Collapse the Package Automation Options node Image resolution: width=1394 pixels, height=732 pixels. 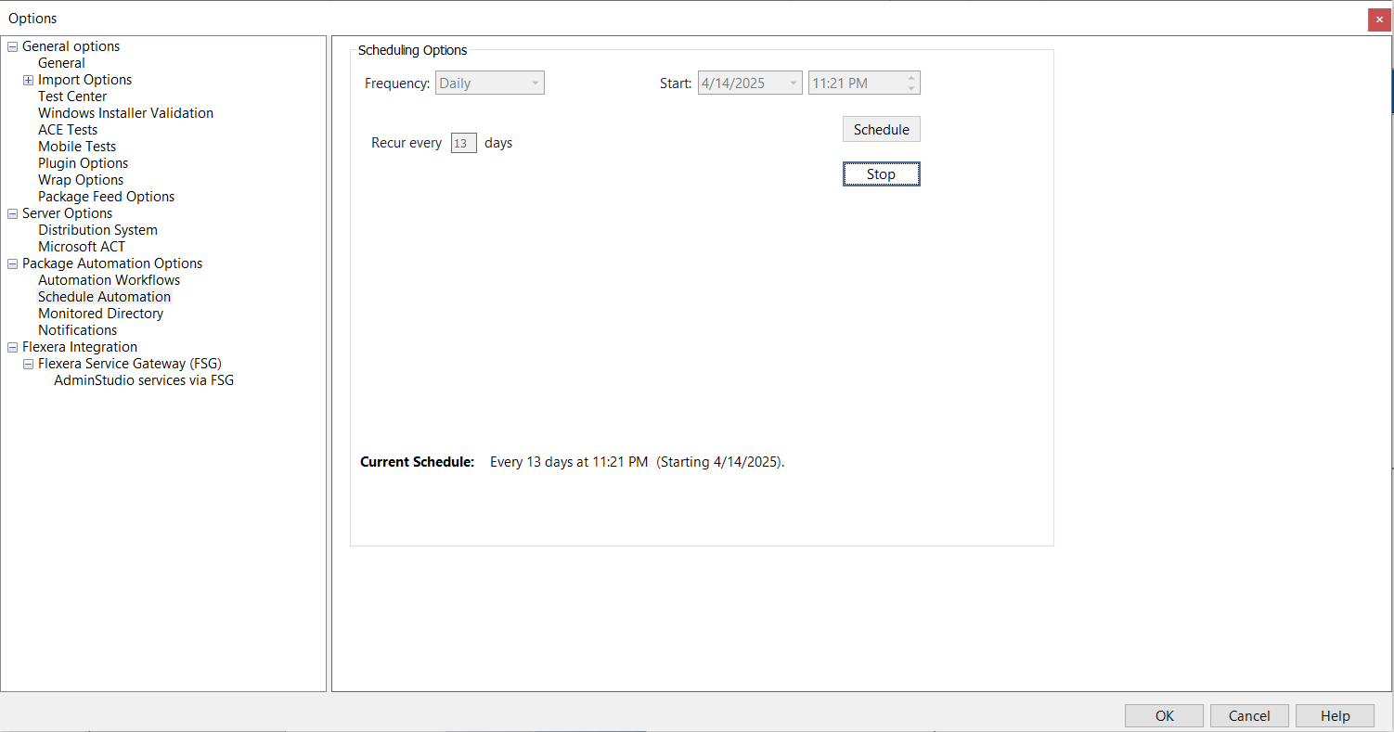tap(12, 263)
